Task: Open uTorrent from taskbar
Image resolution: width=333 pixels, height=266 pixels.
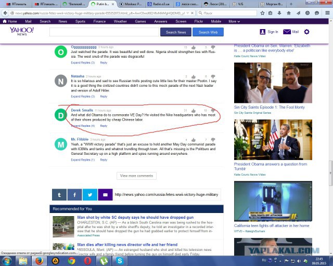Action: pyautogui.click(x=104, y=261)
